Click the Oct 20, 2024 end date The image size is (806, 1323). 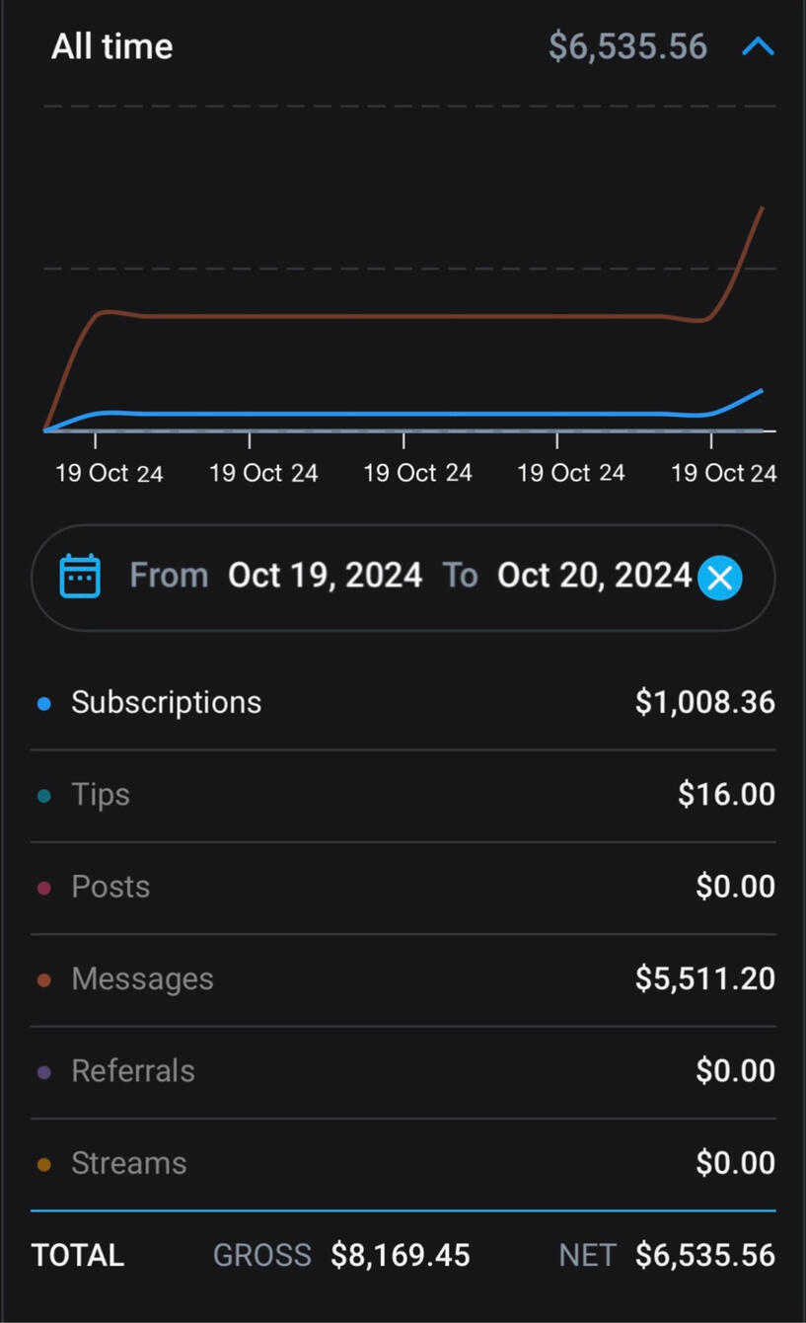click(594, 576)
